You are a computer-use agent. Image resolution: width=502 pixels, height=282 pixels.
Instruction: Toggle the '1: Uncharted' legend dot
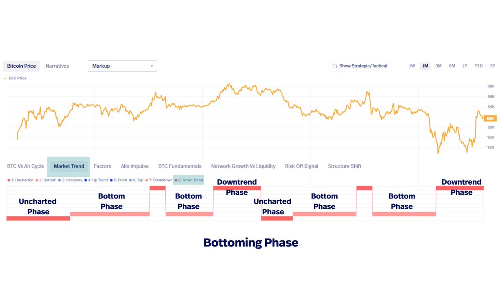9,180
